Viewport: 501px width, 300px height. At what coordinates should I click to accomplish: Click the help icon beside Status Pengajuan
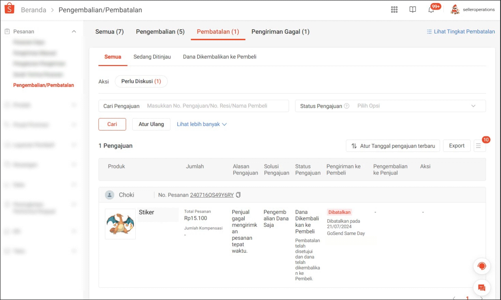pyautogui.click(x=347, y=106)
